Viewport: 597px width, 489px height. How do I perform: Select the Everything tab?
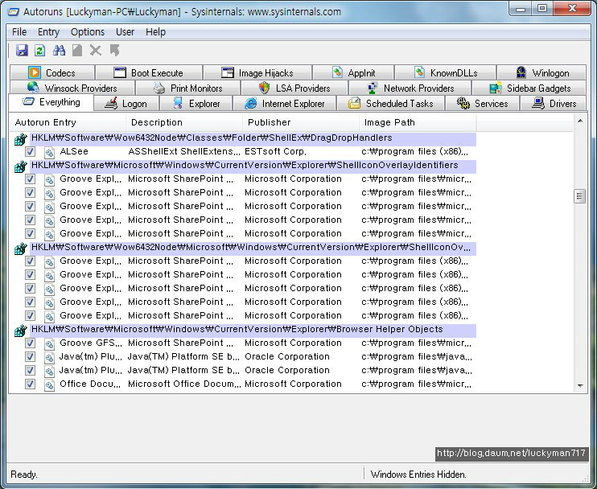coord(51,102)
